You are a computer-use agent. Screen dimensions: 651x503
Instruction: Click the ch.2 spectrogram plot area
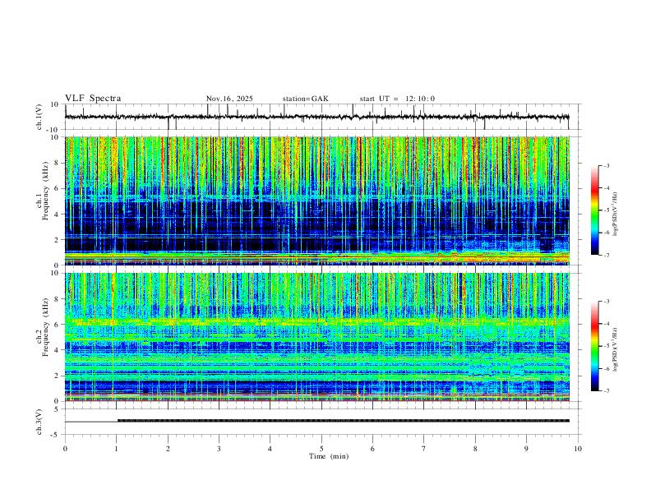pos(316,337)
